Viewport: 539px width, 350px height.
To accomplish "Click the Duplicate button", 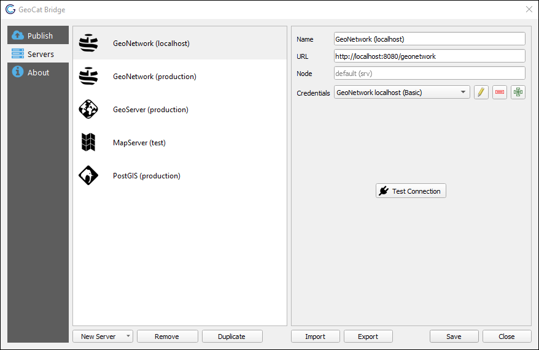I will point(232,337).
